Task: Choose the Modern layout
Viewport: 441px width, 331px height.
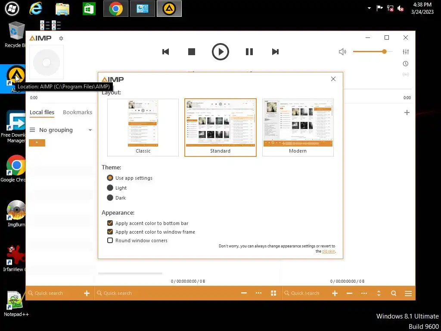Action: (298, 128)
